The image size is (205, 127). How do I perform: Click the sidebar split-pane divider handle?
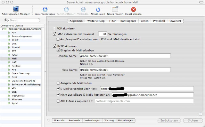pyautogui.click(x=45, y=71)
